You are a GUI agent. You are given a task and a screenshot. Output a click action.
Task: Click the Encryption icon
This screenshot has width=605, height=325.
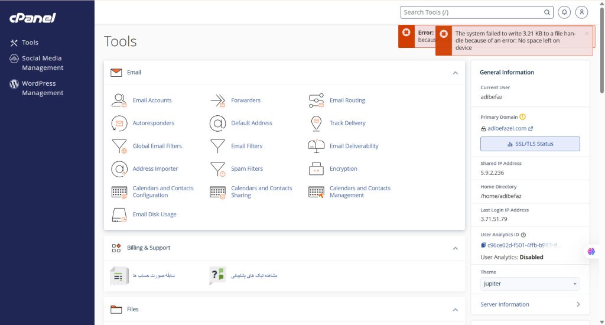coord(316,169)
